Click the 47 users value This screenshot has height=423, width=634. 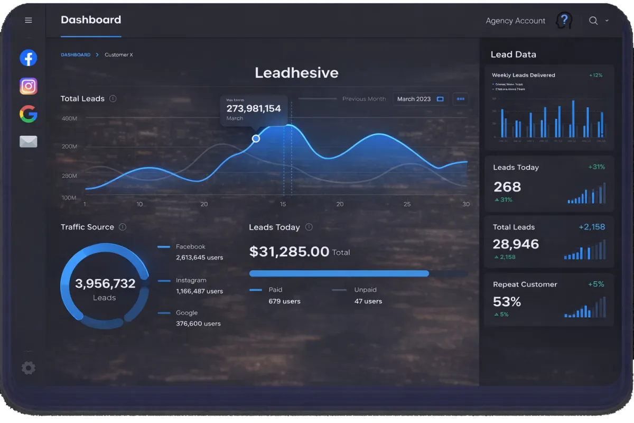368,301
